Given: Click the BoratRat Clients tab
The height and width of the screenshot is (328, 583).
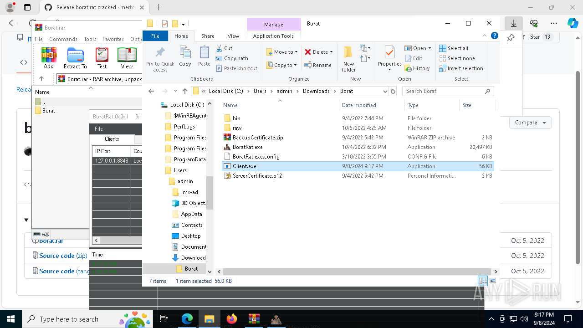Looking at the screenshot, I should [112, 139].
